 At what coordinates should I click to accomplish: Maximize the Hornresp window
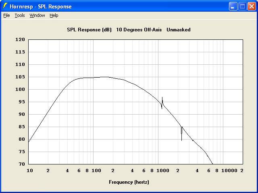[x=242, y=6]
